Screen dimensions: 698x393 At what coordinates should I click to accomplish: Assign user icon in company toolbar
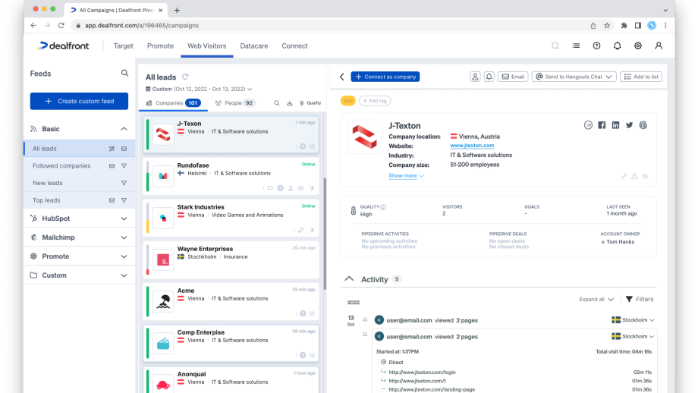(x=475, y=77)
